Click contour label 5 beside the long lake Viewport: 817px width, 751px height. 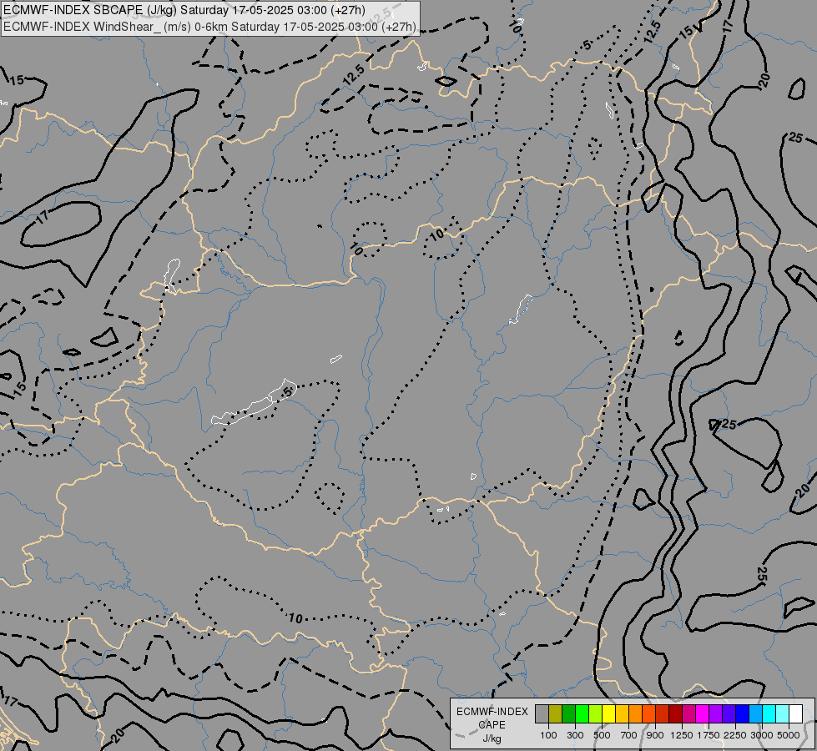pos(289,392)
